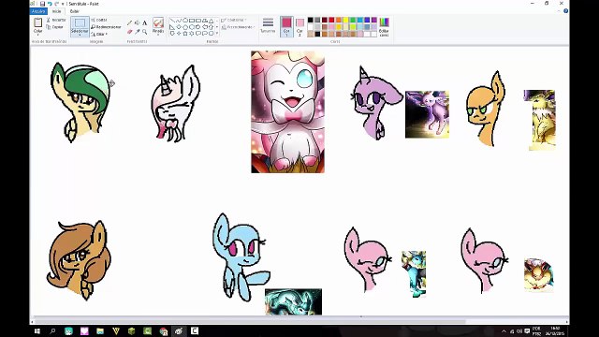This screenshot has height=337, width=599.
Task: Open the Minecraft block taskbar icon
Action: coord(131,330)
